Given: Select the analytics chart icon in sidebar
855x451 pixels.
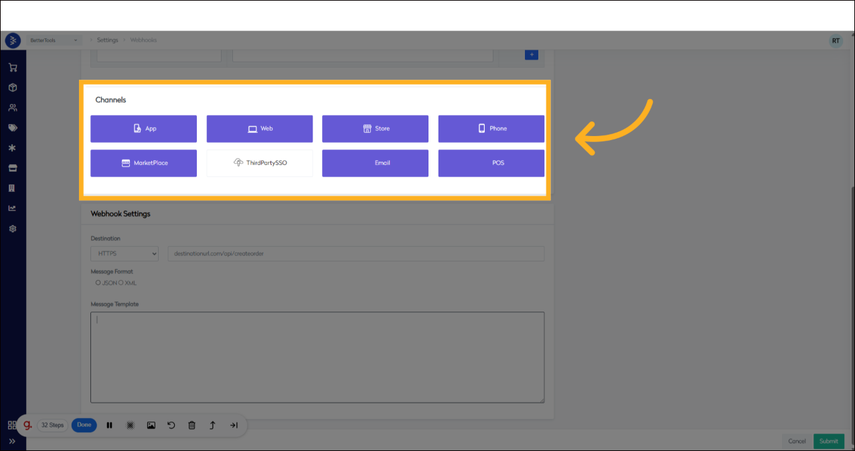Looking at the screenshot, I should click(x=13, y=208).
